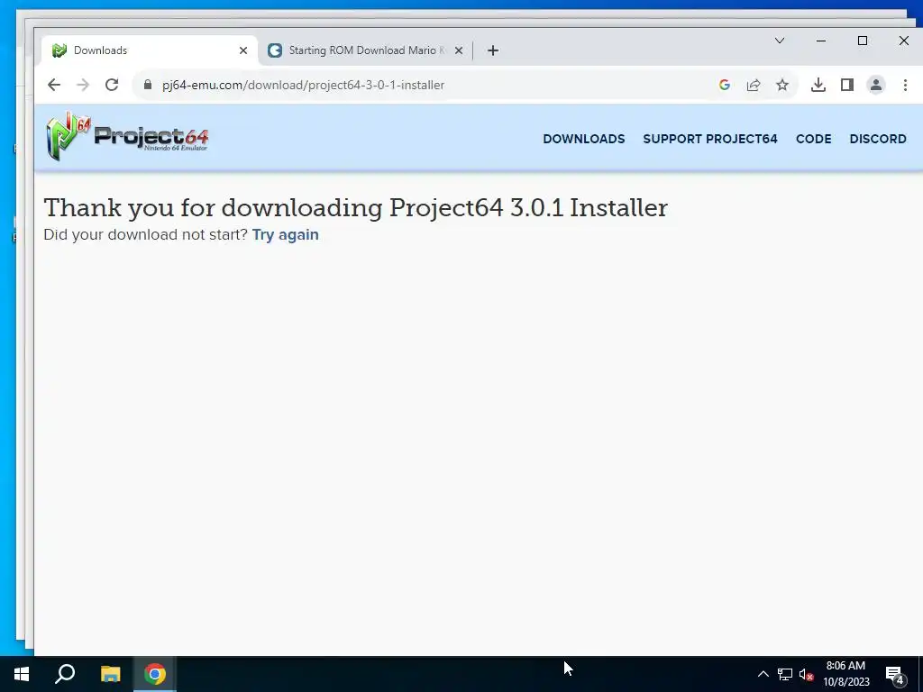The image size is (923, 692).
Task: Click the Project64 logo
Action: 127,137
